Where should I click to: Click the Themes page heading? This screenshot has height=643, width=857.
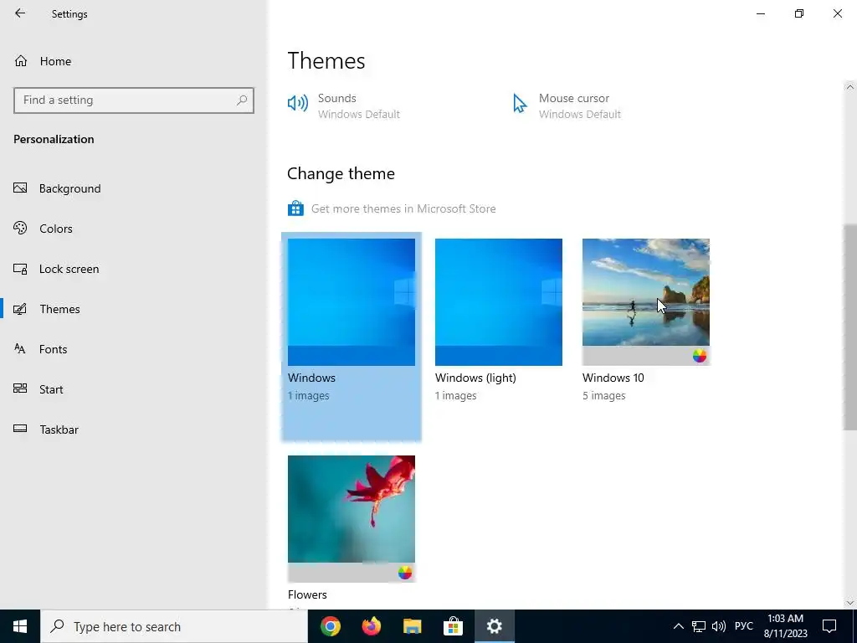pyautogui.click(x=326, y=60)
